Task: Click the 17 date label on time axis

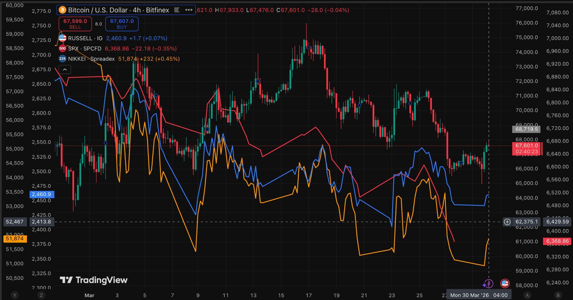Action: pyautogui.click(x=309, y=295)
